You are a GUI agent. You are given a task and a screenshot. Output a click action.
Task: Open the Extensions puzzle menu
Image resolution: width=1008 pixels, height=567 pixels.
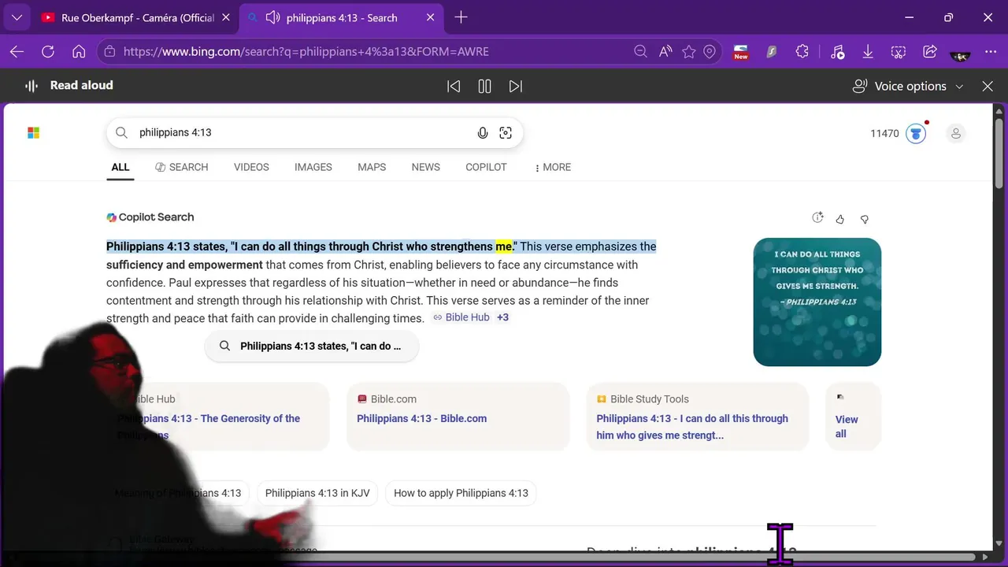(x=802, y=51)
